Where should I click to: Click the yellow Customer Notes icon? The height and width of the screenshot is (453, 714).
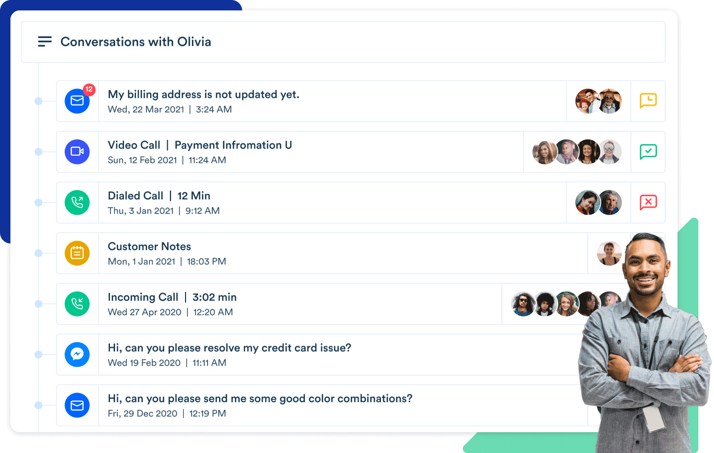coord(77,253)
